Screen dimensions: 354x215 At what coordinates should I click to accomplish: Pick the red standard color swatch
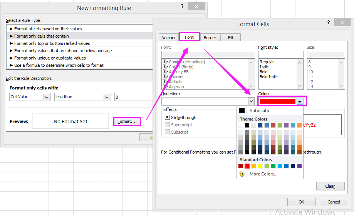247,166
